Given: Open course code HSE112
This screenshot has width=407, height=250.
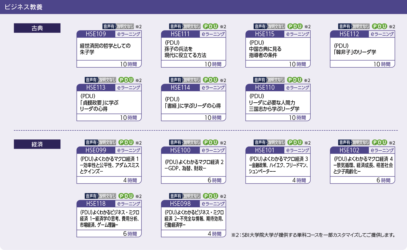Looking at the screenshot, I should (349, 34).
